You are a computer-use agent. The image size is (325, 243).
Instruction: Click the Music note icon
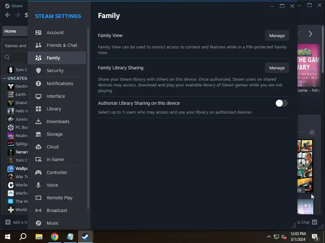tap(38, 223)
